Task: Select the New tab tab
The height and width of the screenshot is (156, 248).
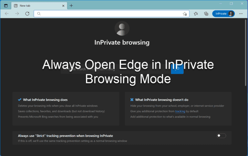Action: tap(39, 6)
